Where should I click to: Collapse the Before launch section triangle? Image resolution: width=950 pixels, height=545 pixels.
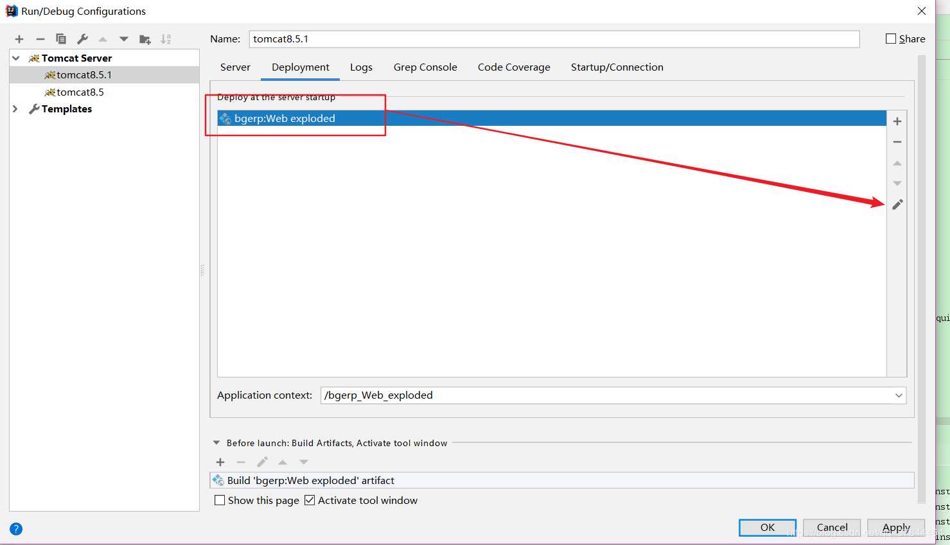(216, 442)
